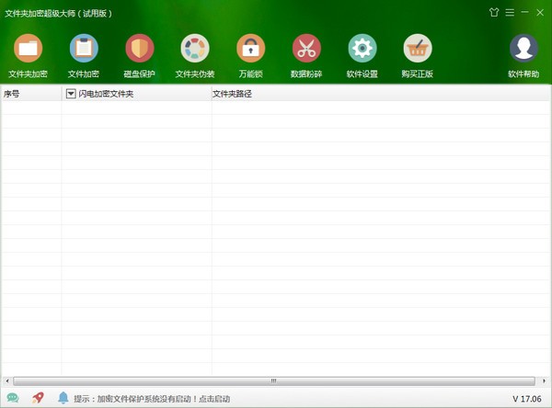Click the horizontal scrollbar left arrow
This screenshot has height=408, width=552.
click(7, 380)
